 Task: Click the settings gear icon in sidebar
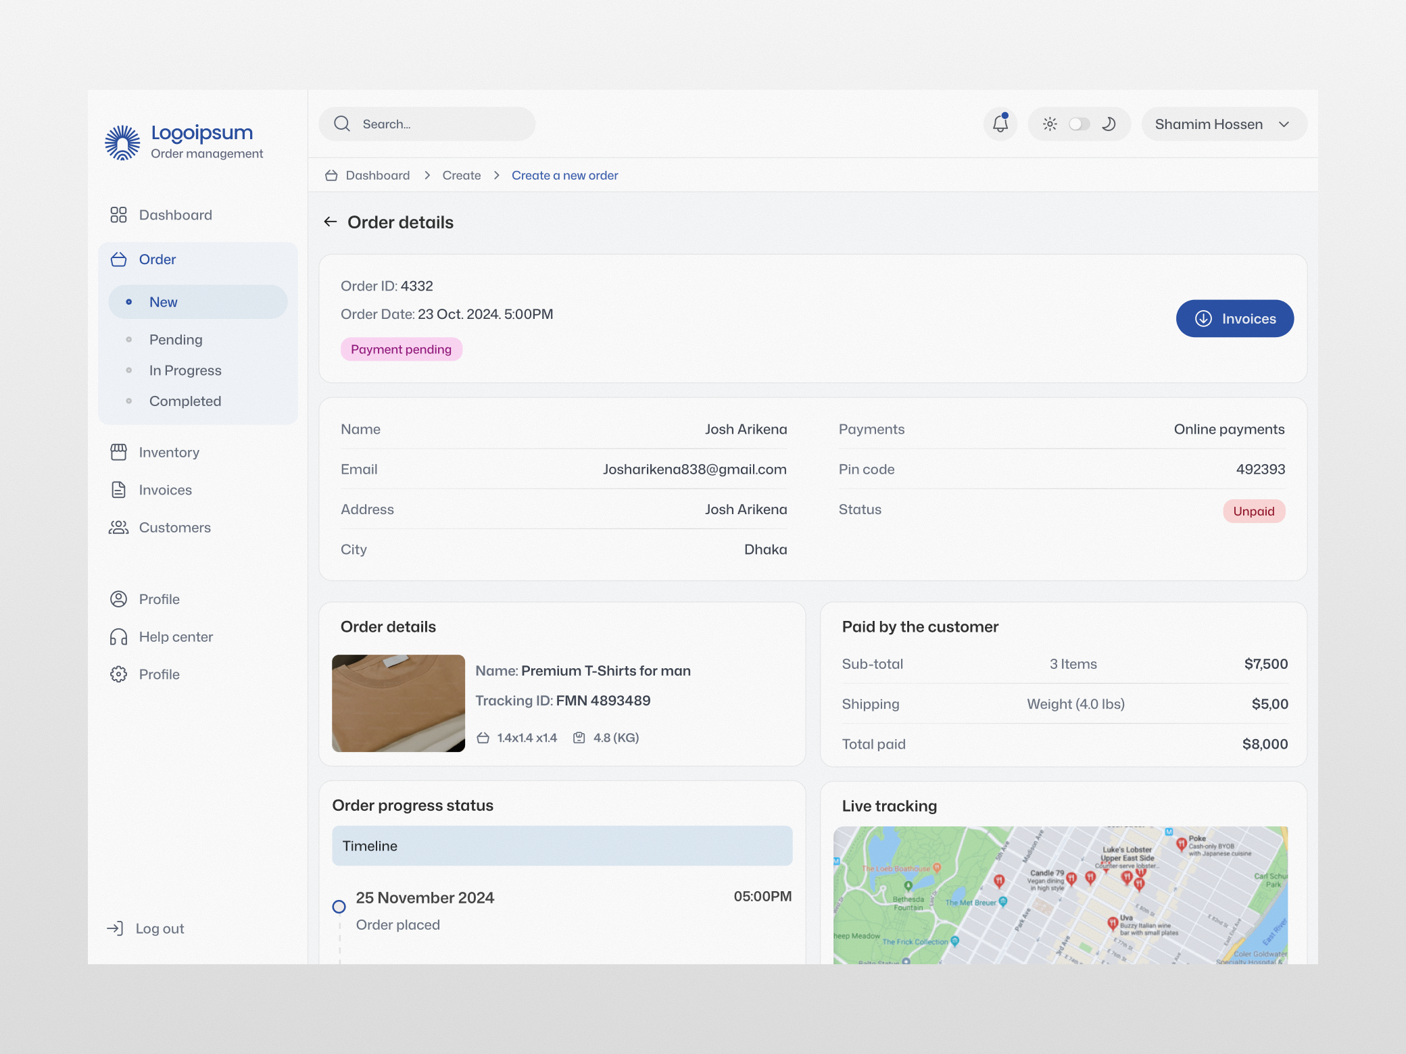click(x=118, y=674)
